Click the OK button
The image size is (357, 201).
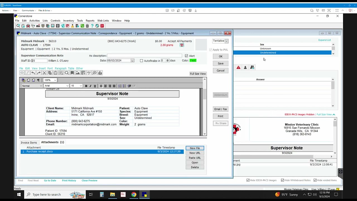(221, 56)
